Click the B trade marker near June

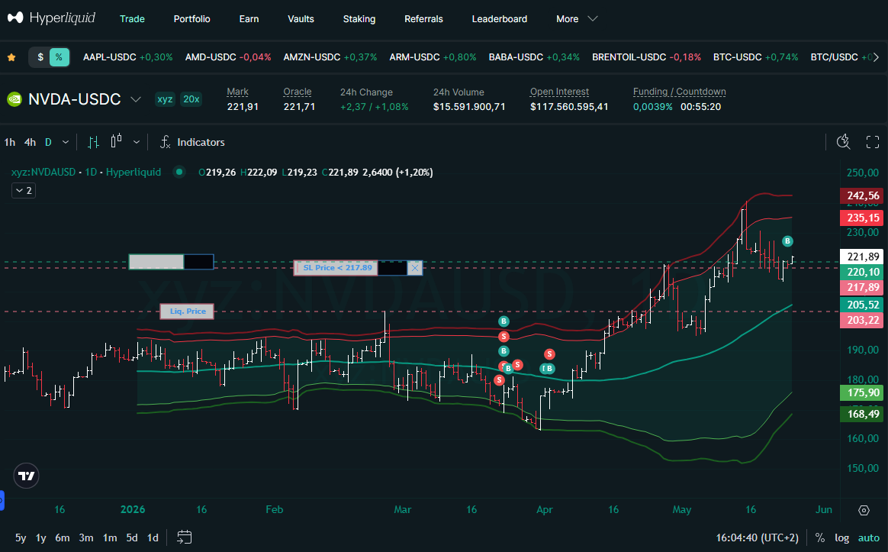(787, 241)
